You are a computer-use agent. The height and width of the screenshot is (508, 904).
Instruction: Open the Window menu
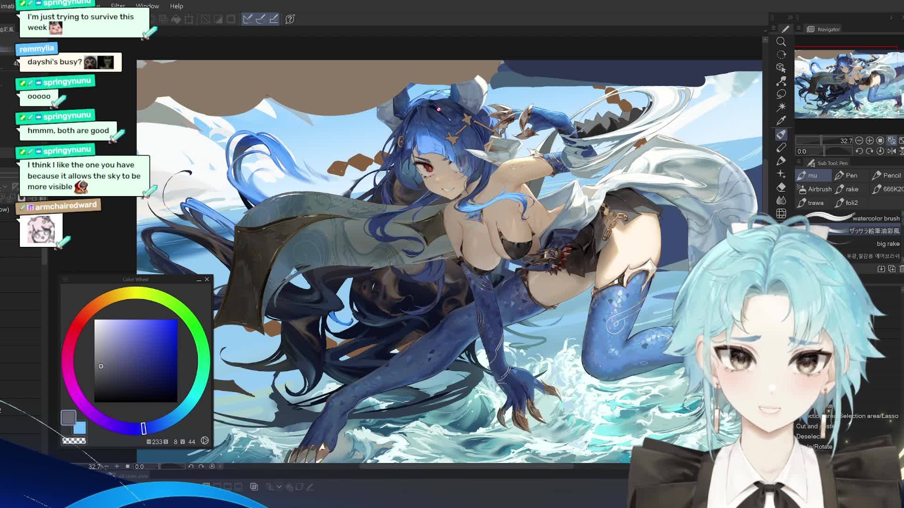coord(147,6)
